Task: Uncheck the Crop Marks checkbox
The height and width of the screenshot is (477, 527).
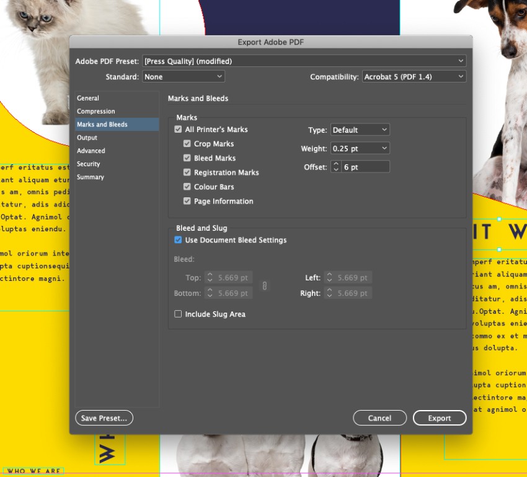Action: (187, 143)
